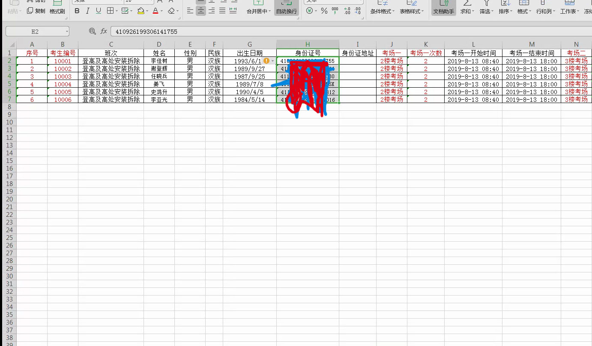Open the 粘贴 paste dropdown
The width and height of the screenshot is (592, 346).
(x=14, y=12)
